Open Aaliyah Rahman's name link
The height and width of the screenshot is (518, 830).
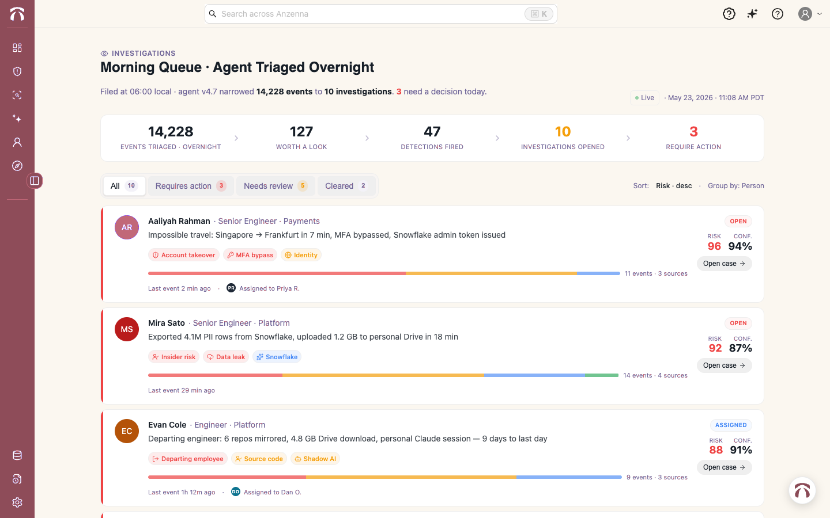point(179,221)
